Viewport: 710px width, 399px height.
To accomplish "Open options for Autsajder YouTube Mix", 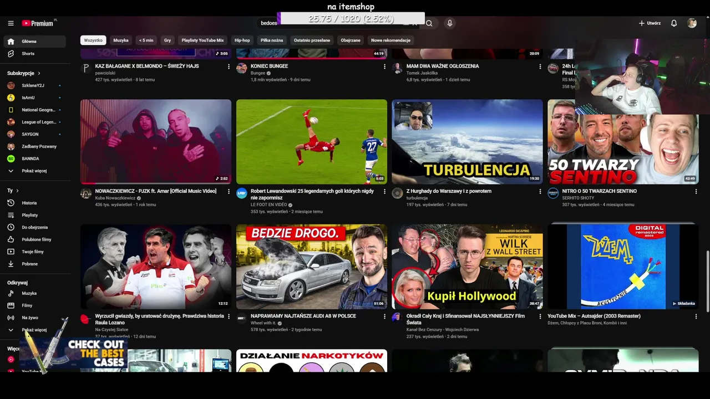I will [x=696, y=316].
